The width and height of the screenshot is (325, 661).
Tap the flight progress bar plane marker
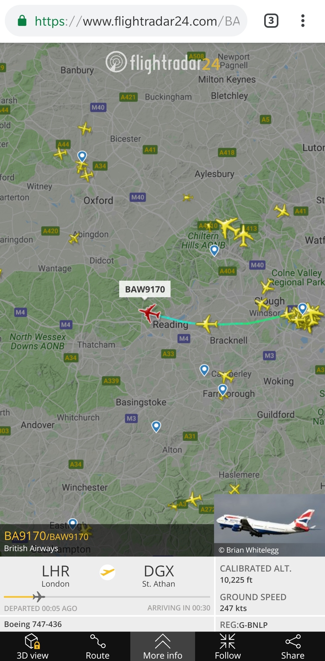(x=39, y=597)
